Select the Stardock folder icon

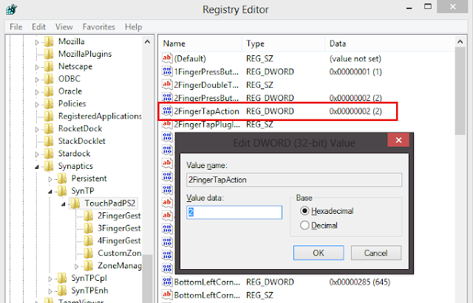tap(49, 154)
